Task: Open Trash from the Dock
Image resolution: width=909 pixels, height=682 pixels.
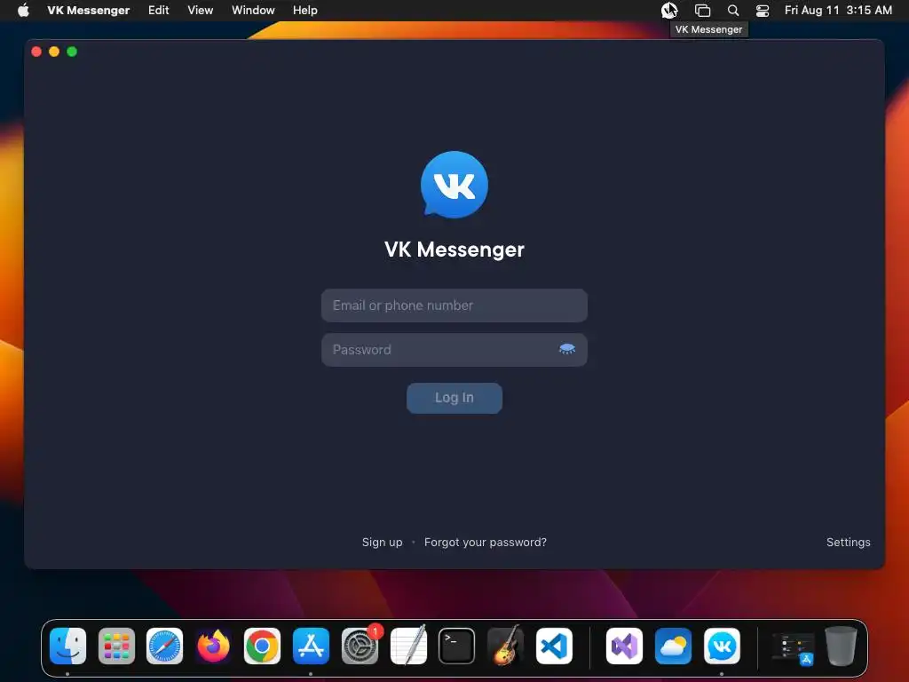Action: tap(842, 646)
